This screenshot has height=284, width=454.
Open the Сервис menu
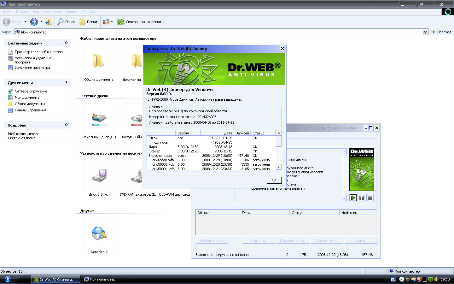pyautogui.click(x=72, y=12)
